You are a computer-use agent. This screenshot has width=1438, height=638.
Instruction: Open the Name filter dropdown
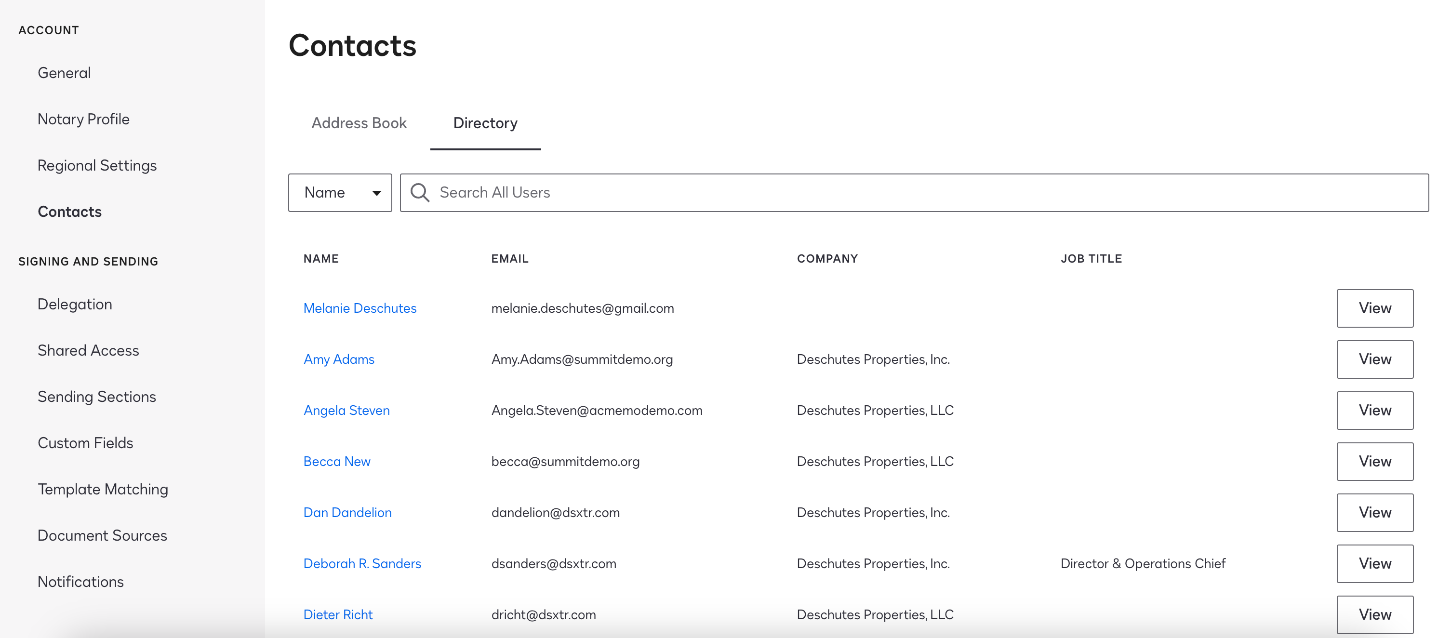tap(340, 193)
